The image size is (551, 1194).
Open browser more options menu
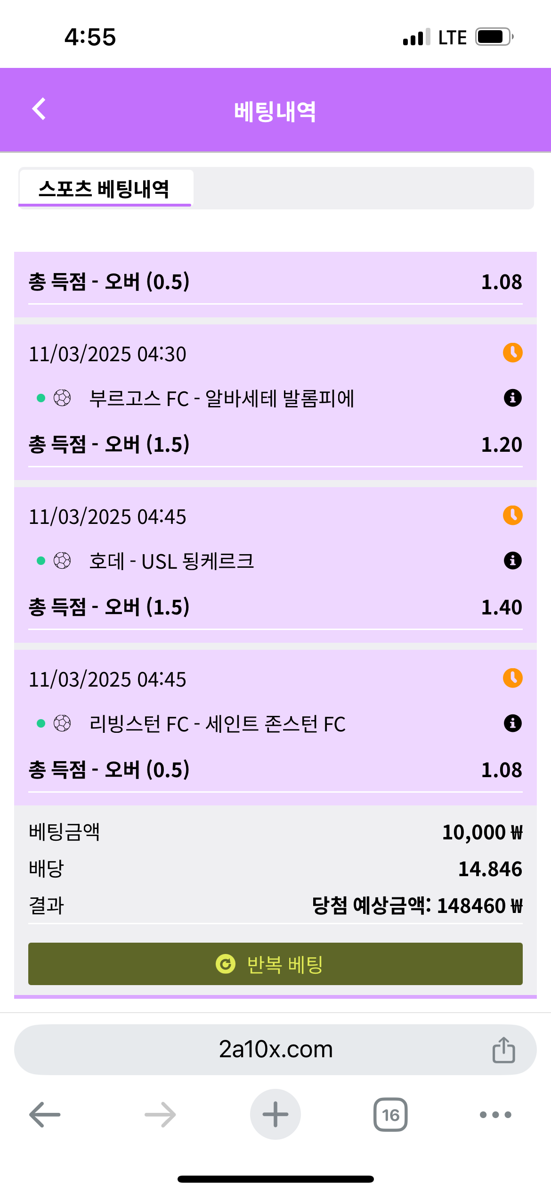[x=495, y=1115]
